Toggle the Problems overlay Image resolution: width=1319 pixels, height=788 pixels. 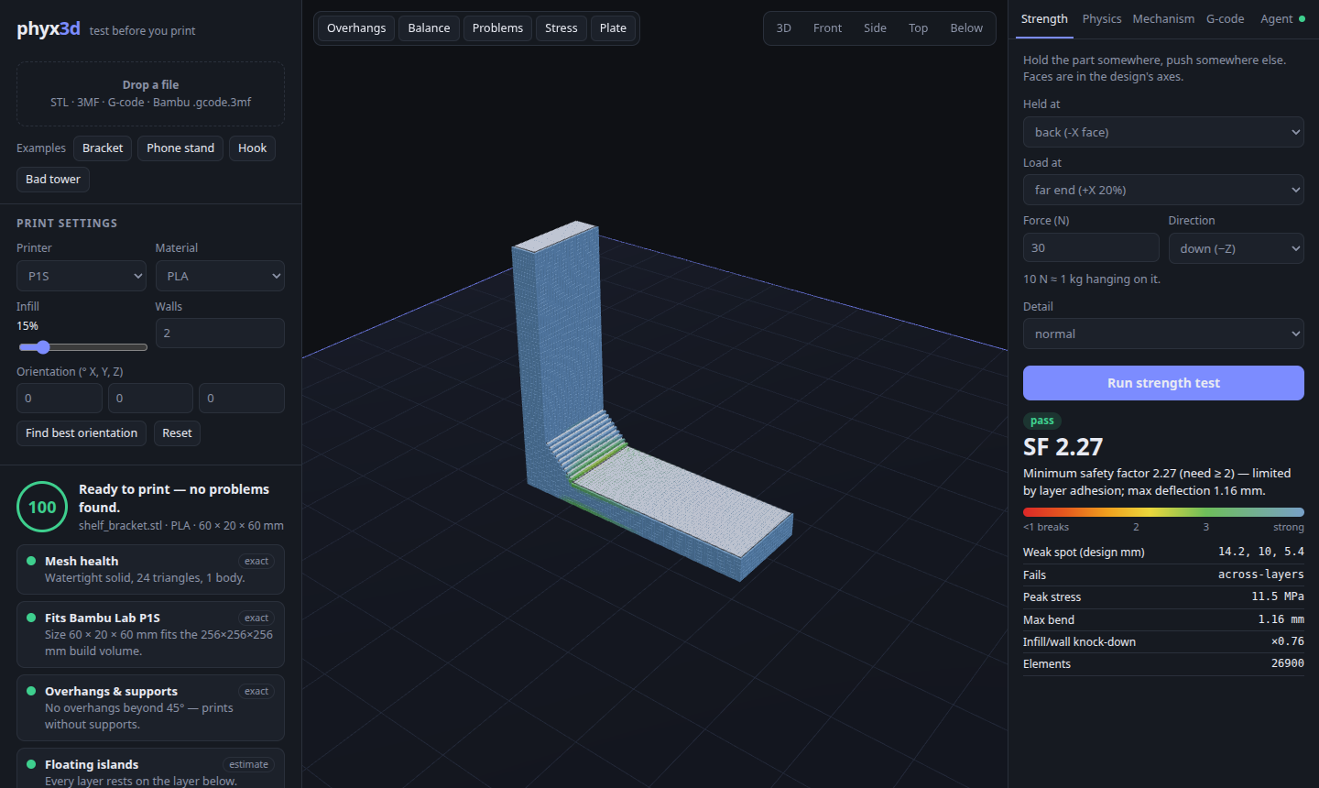click(x=497, y=28)
